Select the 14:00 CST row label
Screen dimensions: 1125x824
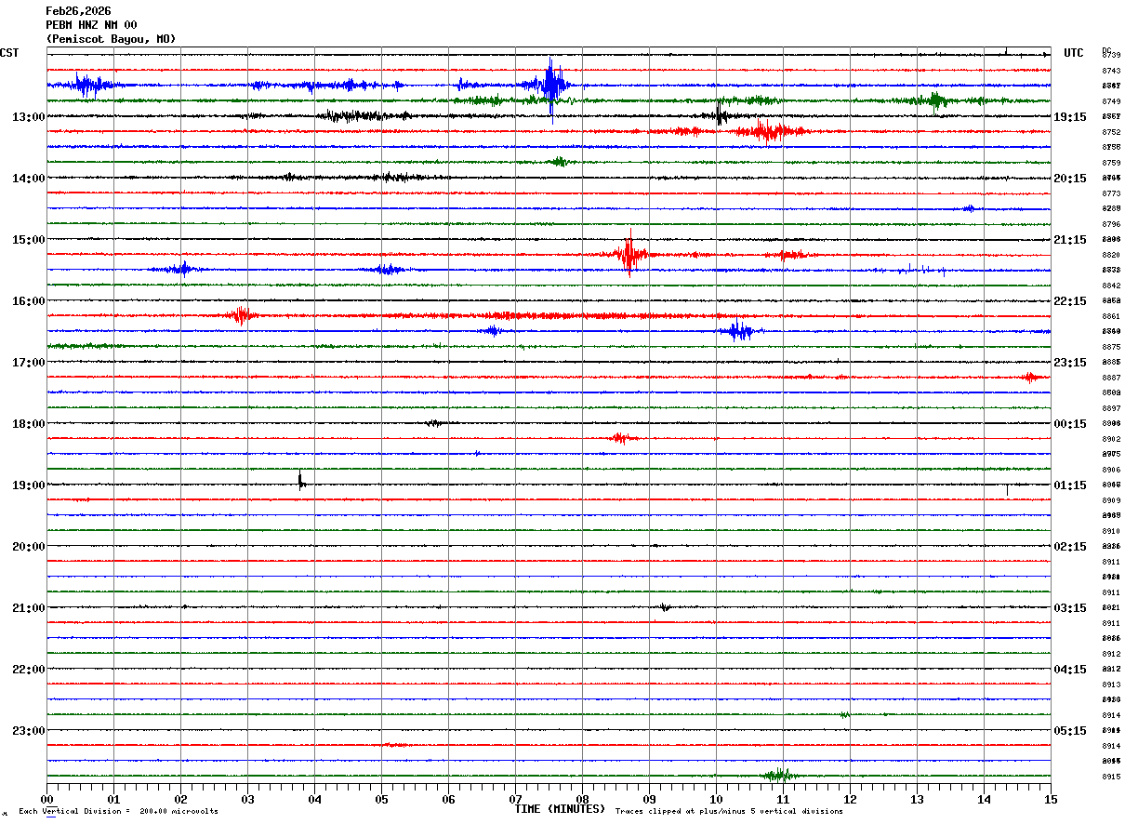click(28, 179)
